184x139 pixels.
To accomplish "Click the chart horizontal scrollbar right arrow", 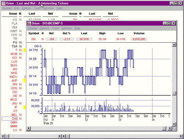I will (x=170, y=128).
